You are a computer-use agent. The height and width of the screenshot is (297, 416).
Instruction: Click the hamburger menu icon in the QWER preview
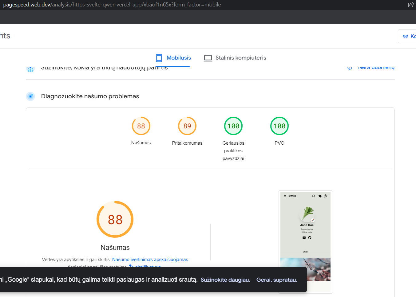[x=285, y=196]
